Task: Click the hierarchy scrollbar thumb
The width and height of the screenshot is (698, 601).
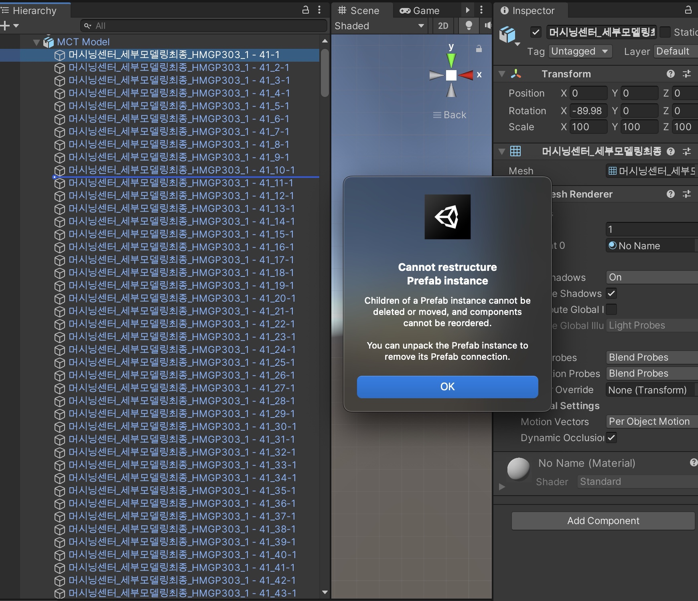Action: (x=325, y=73)
